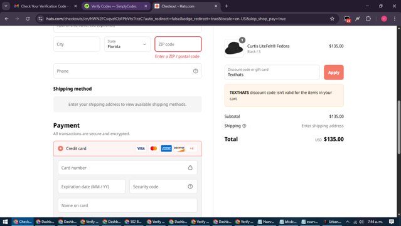401x226 pixels.
Task: Go back to the previous page
Action: pos(7,19)
